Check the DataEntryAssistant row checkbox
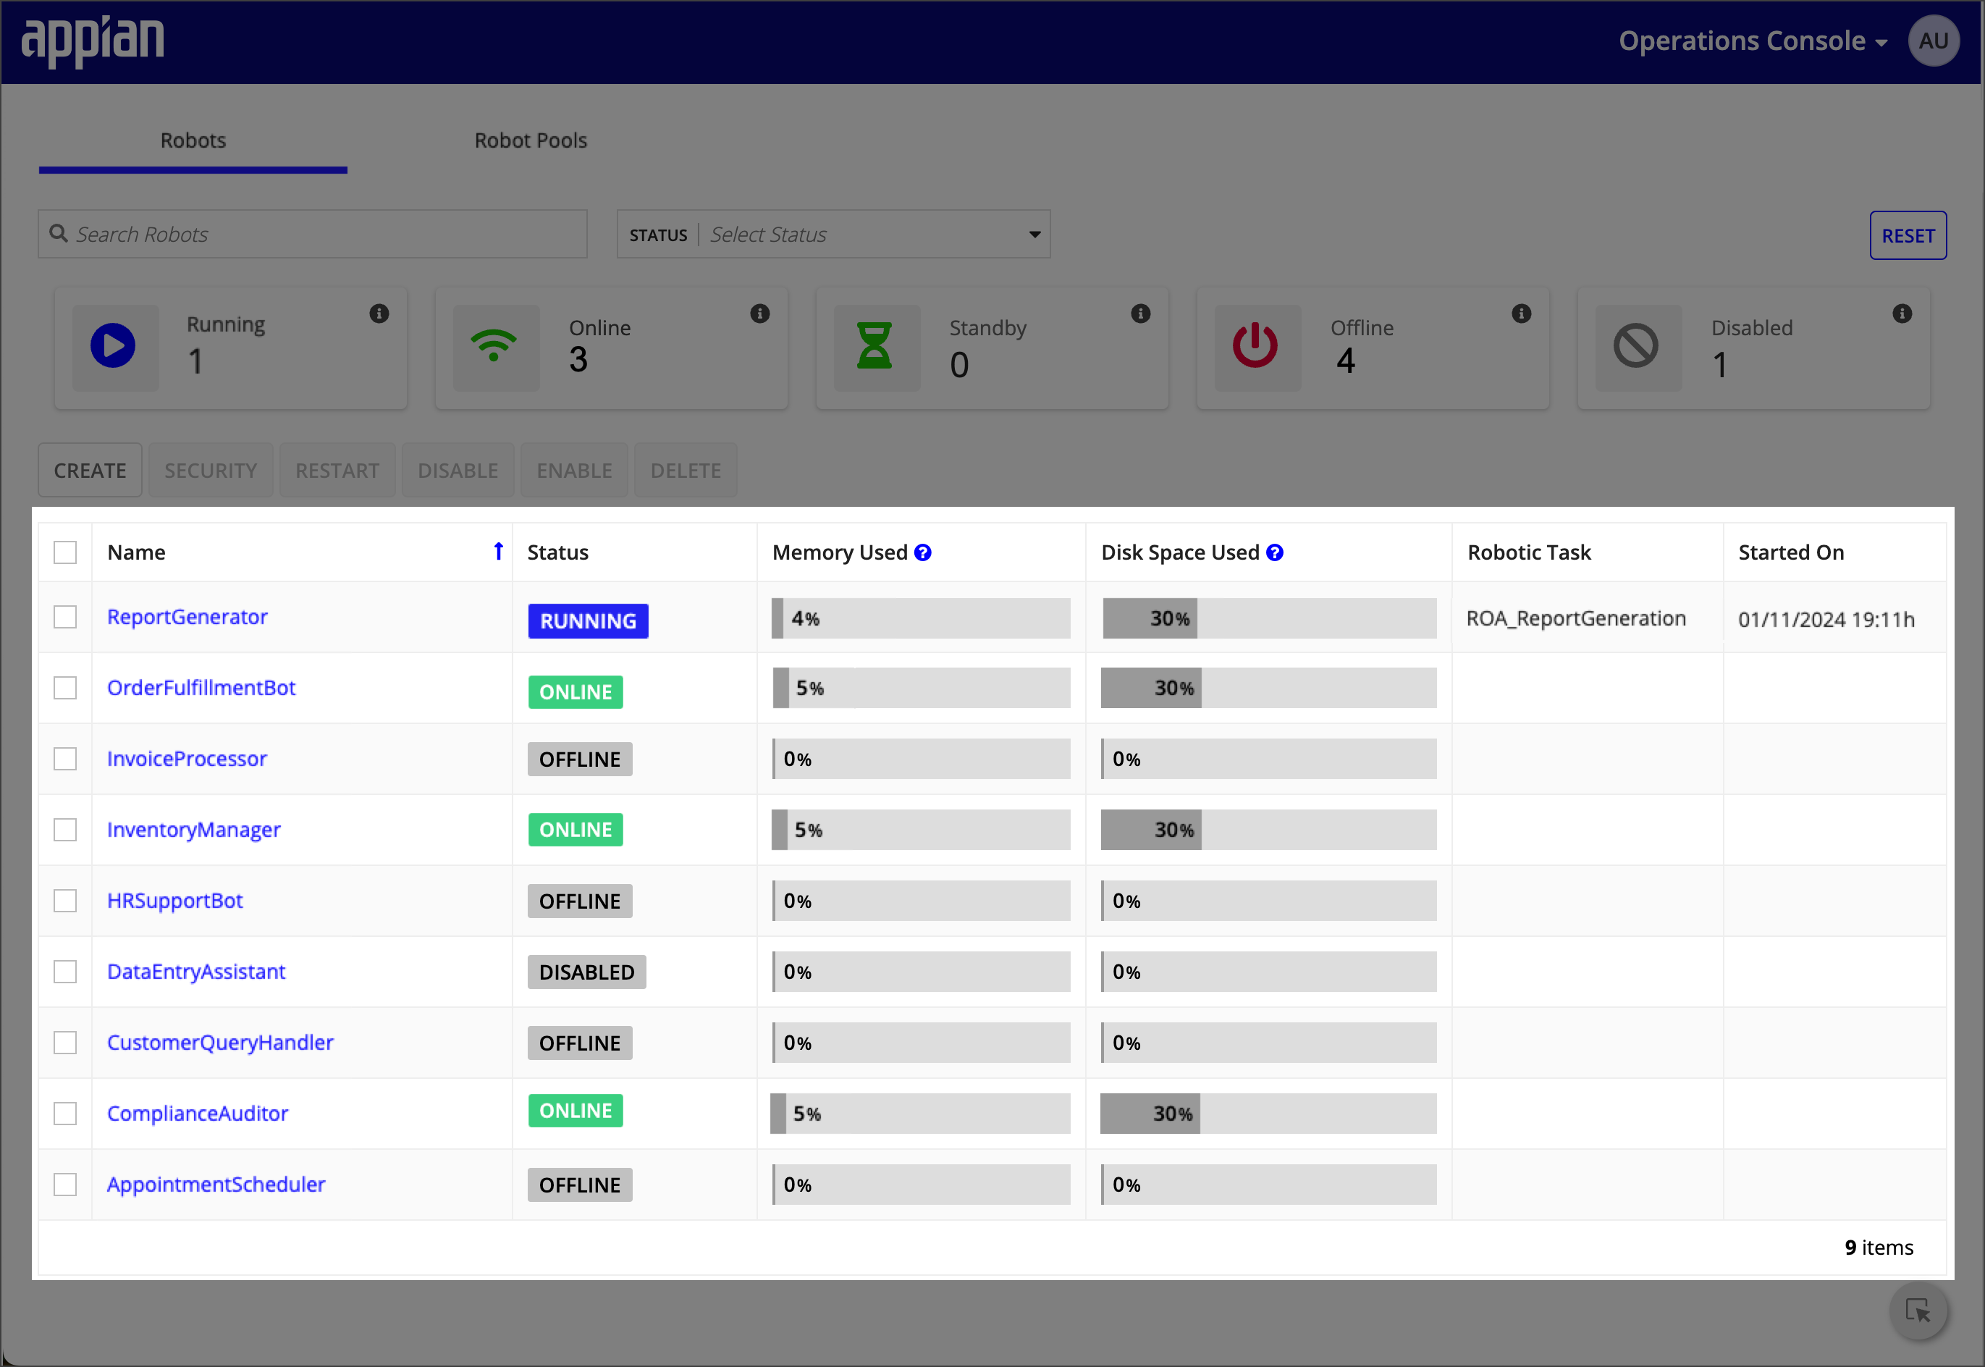The height and width of the screenshot is (1367, 1985). click(x=65, y=971)
